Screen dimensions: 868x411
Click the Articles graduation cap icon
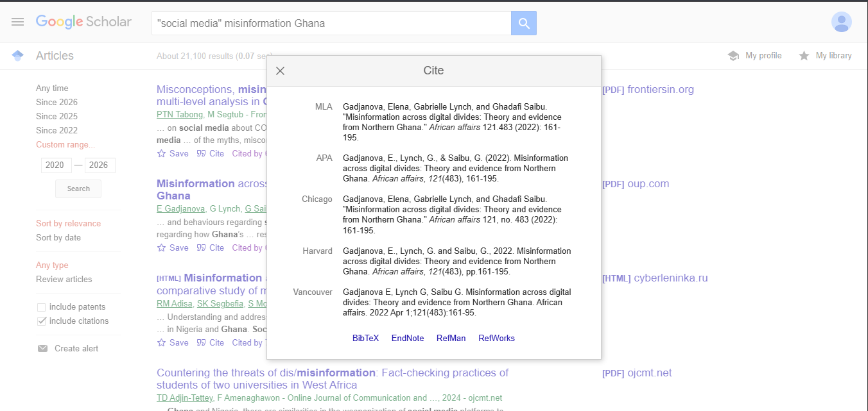click(18, 56)
